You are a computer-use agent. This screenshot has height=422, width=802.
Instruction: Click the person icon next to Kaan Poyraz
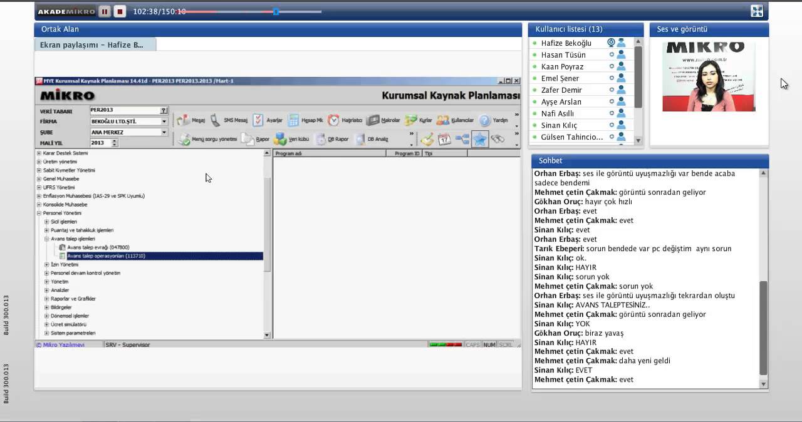click(621, 66)
